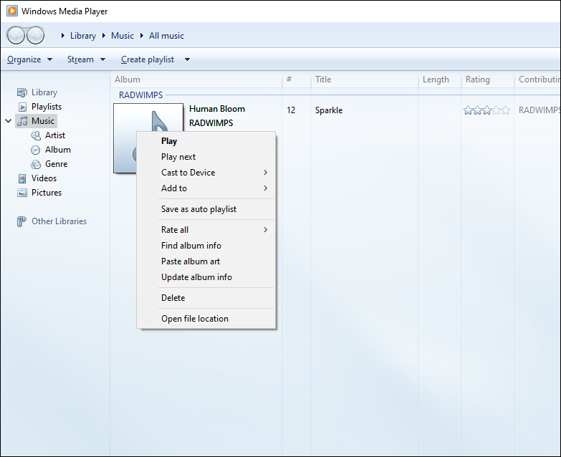Click the Windows Media Player title icon
561x457 pixels.
[11, 11]
